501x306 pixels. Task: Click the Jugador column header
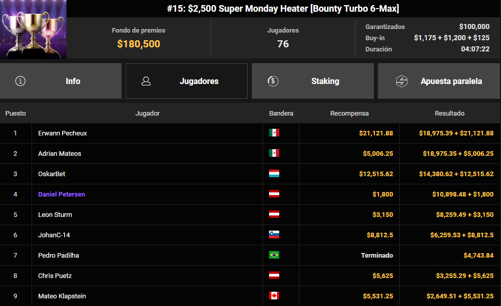click(x=148, y=114)
